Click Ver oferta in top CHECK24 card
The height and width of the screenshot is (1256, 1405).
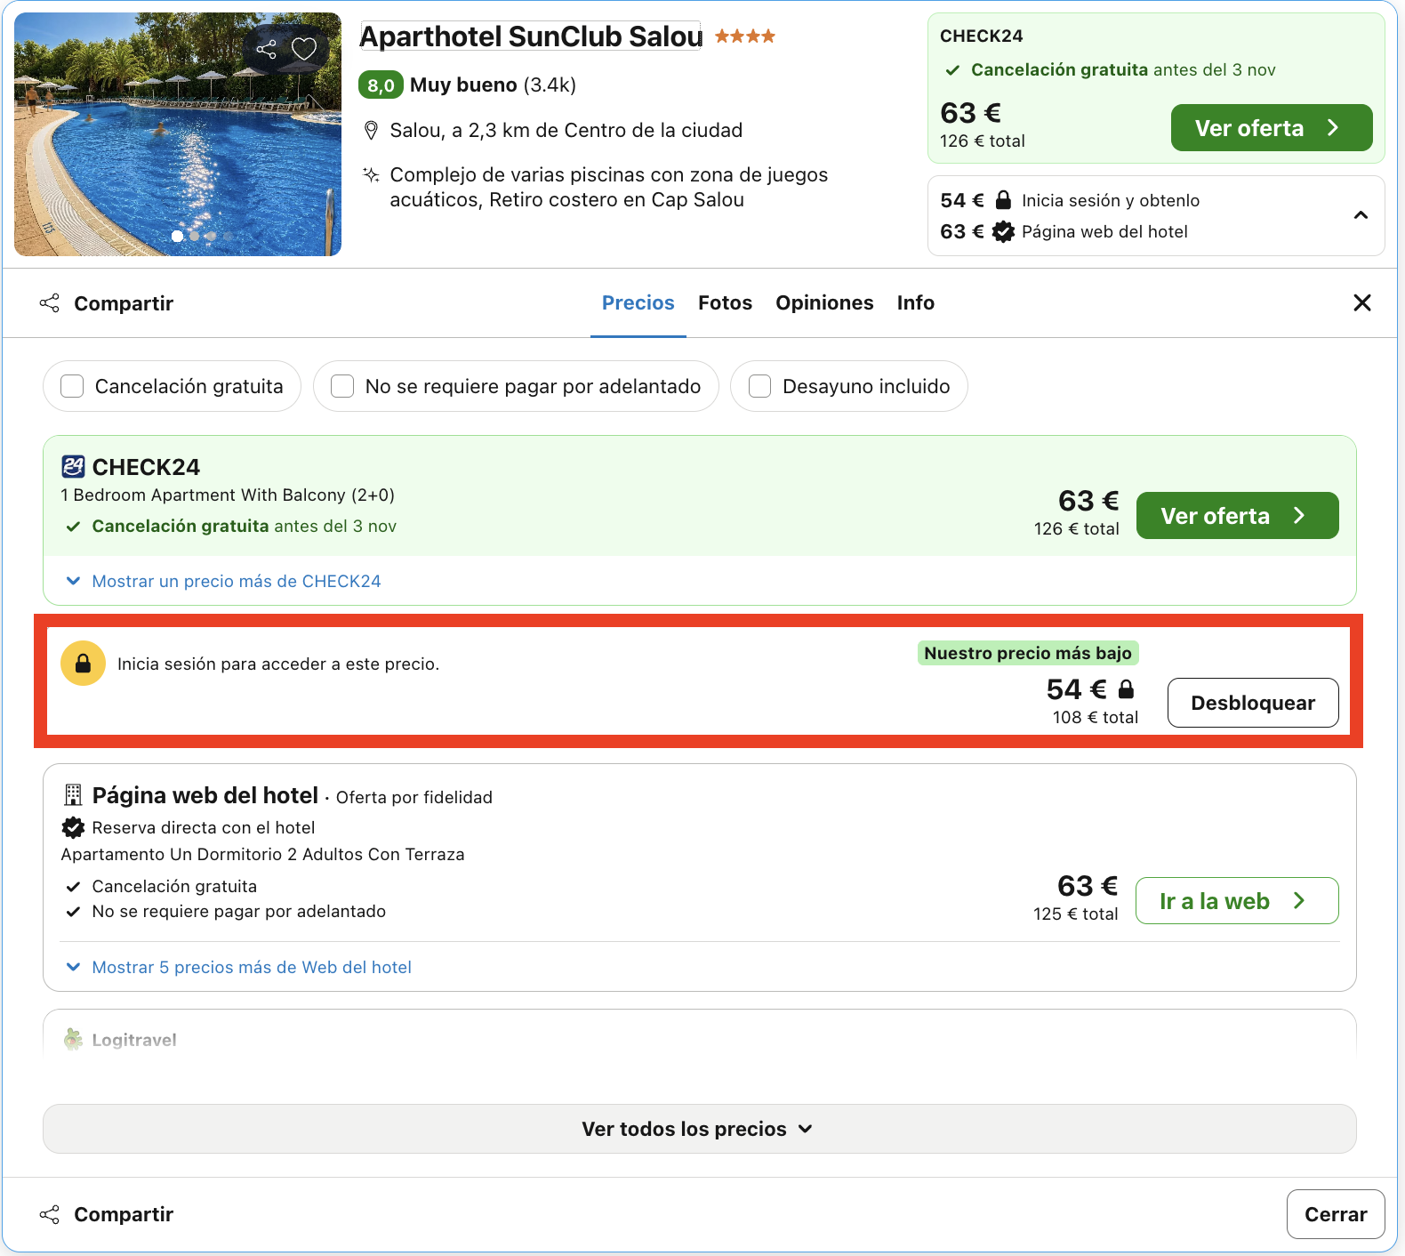(x=1272, y=128)
